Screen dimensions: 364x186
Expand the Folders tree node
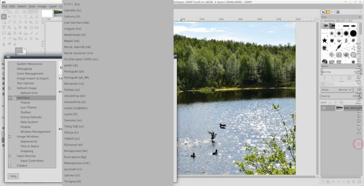(10, 166)
